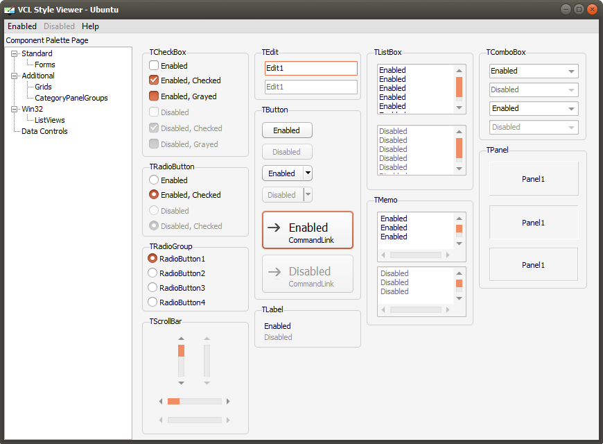Select RadioButton2 in the TRadioGroup
The image size is (603, 444).
152,273
